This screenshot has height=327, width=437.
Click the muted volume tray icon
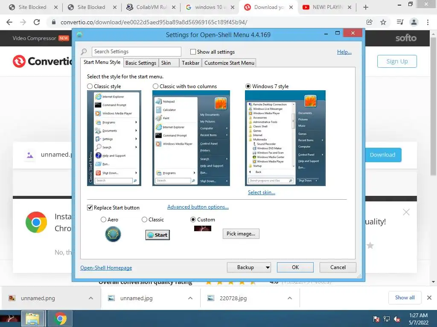(x=397, y=319)
